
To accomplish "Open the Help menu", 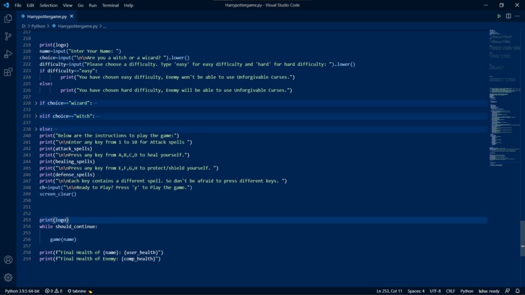I will (x=128, y=5).
